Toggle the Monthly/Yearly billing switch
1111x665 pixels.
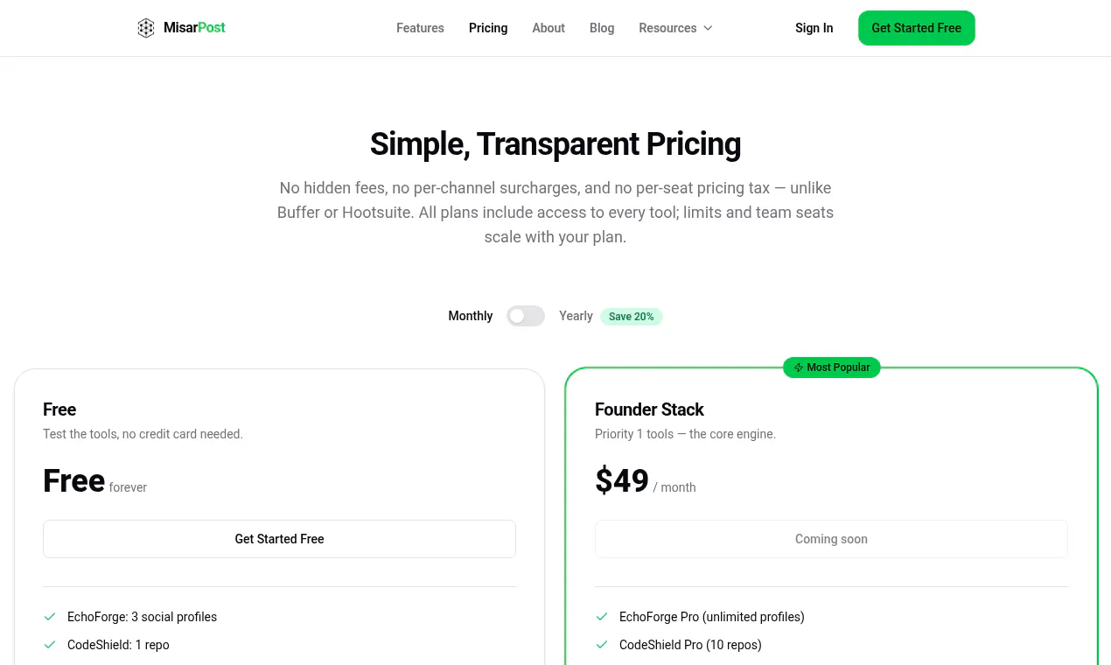526,316
